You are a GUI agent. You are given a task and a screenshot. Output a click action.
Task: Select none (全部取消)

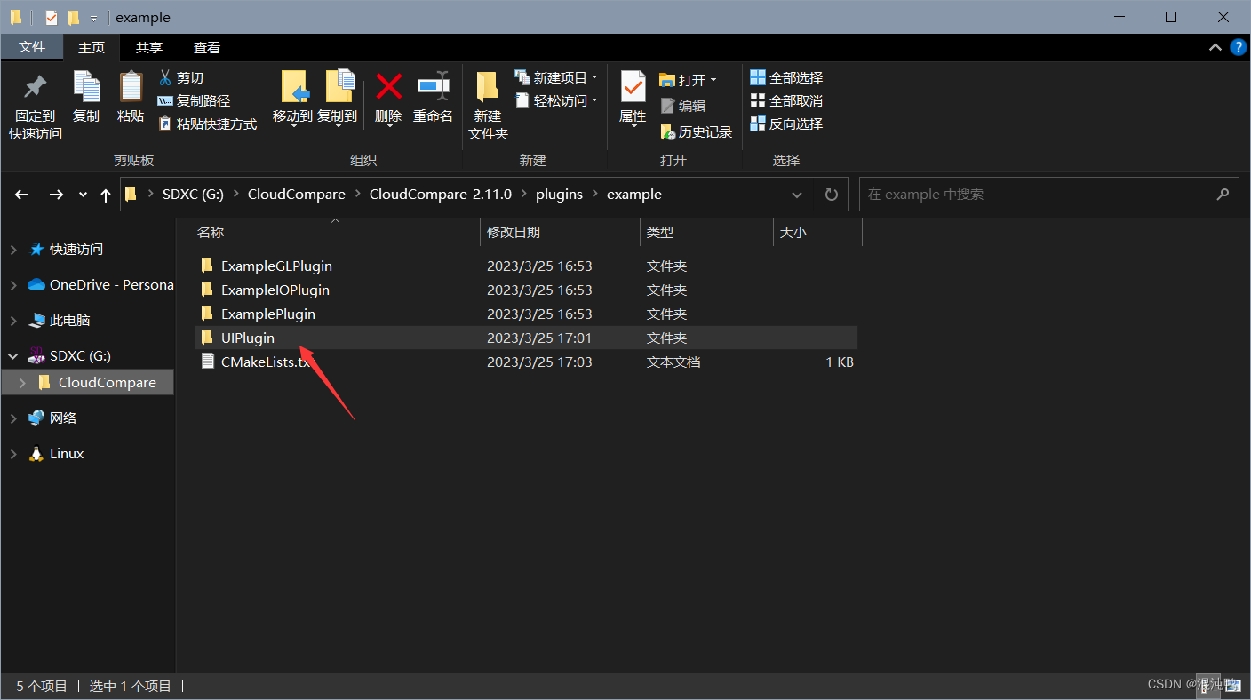(786, 101)
